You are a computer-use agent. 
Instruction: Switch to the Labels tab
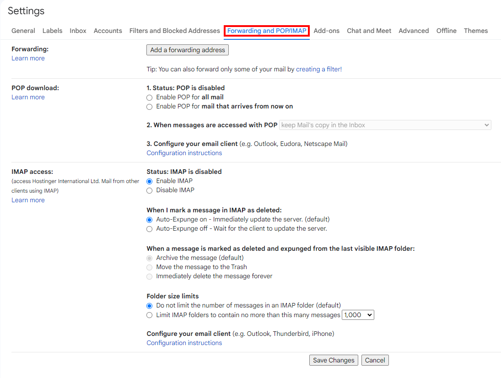click(x=53, y=31)
